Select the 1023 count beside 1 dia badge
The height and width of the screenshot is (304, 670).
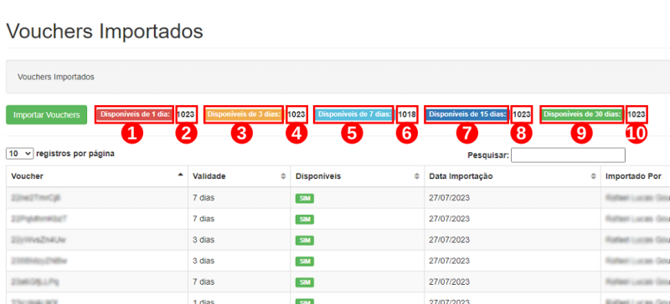pyautogui.click(x=186, y=114)
